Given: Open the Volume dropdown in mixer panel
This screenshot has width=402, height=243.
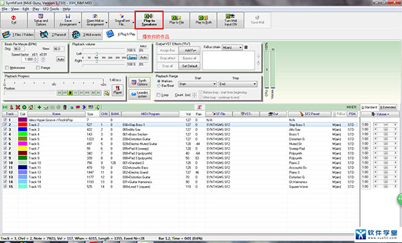Looking at the screenshot, I should (x=380, y=114).
